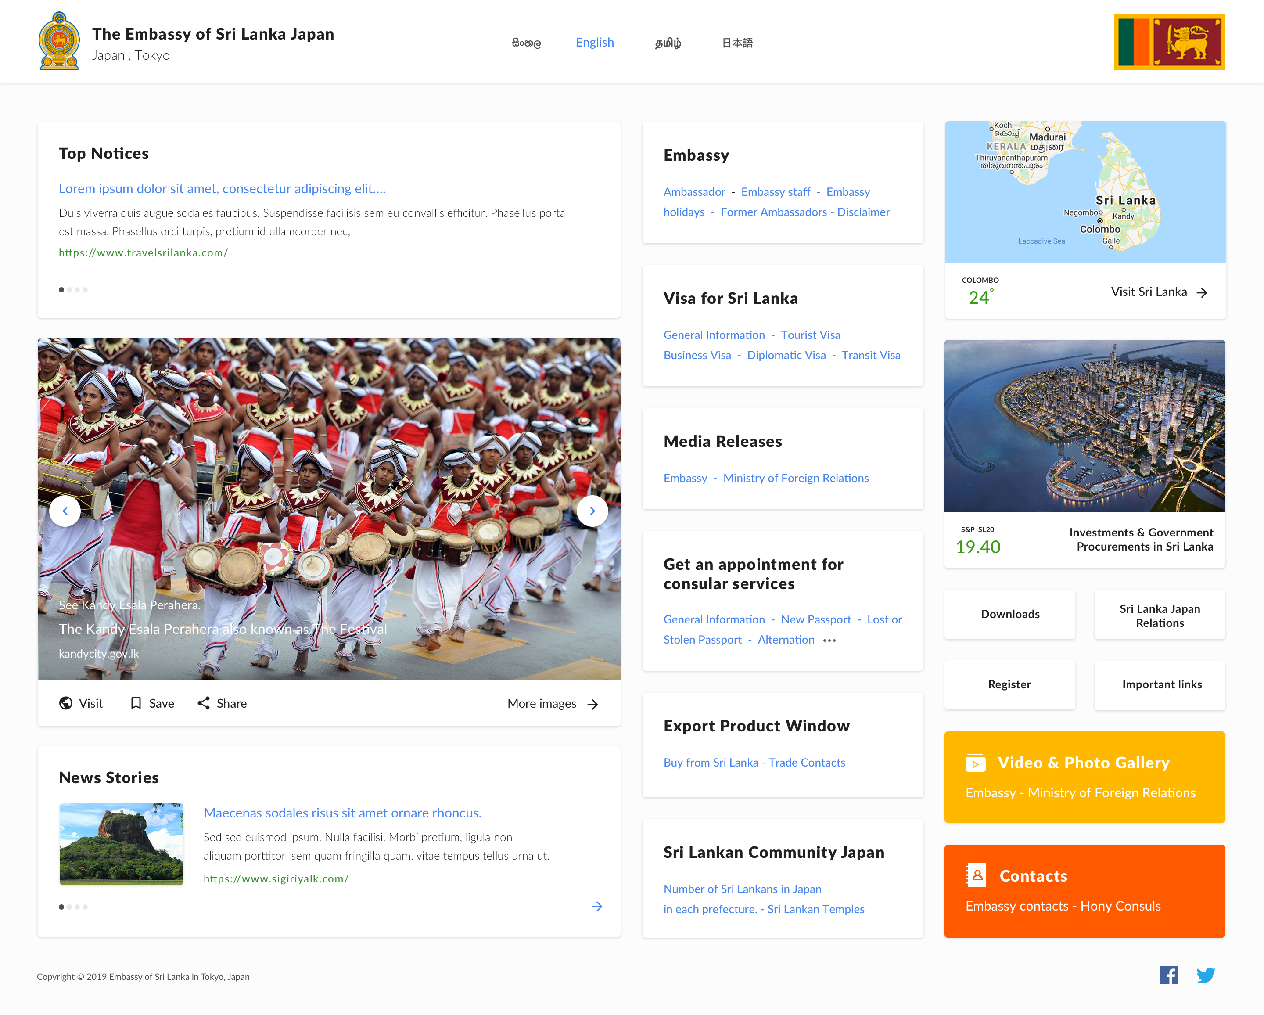Switch language to 日本語
Viewport: 1264px width, 1015px height.
click(737, 42)
